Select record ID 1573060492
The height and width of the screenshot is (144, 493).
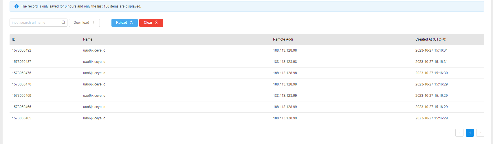coord(21,50)
